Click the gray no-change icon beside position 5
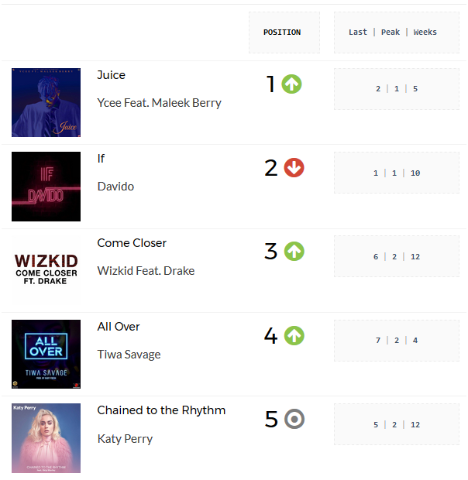Image resolution: width=468 pixels, height=480 pixels. pyautogui.click(x=294, y=419)
